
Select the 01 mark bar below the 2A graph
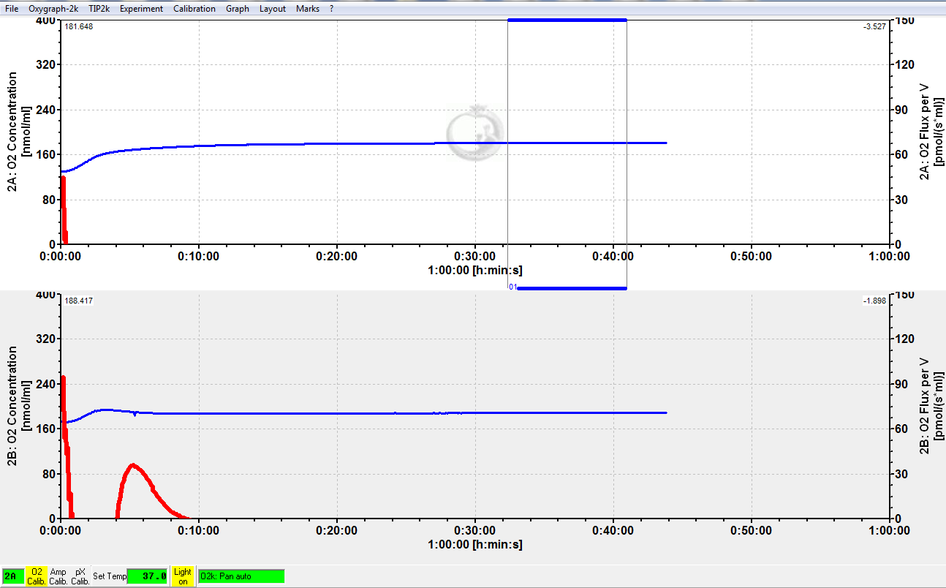[572, 288]
